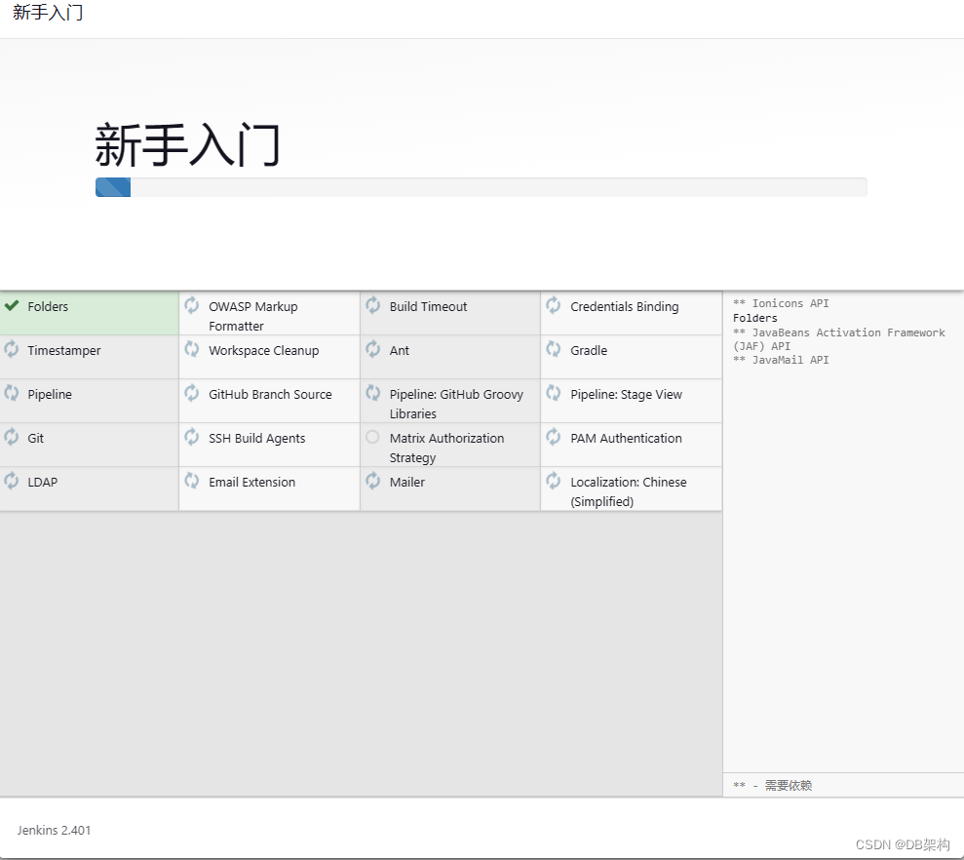Viewport: 964px width, 860px height.
Task: Click the Gradle plugin label
Action: (x=589, y=351)
